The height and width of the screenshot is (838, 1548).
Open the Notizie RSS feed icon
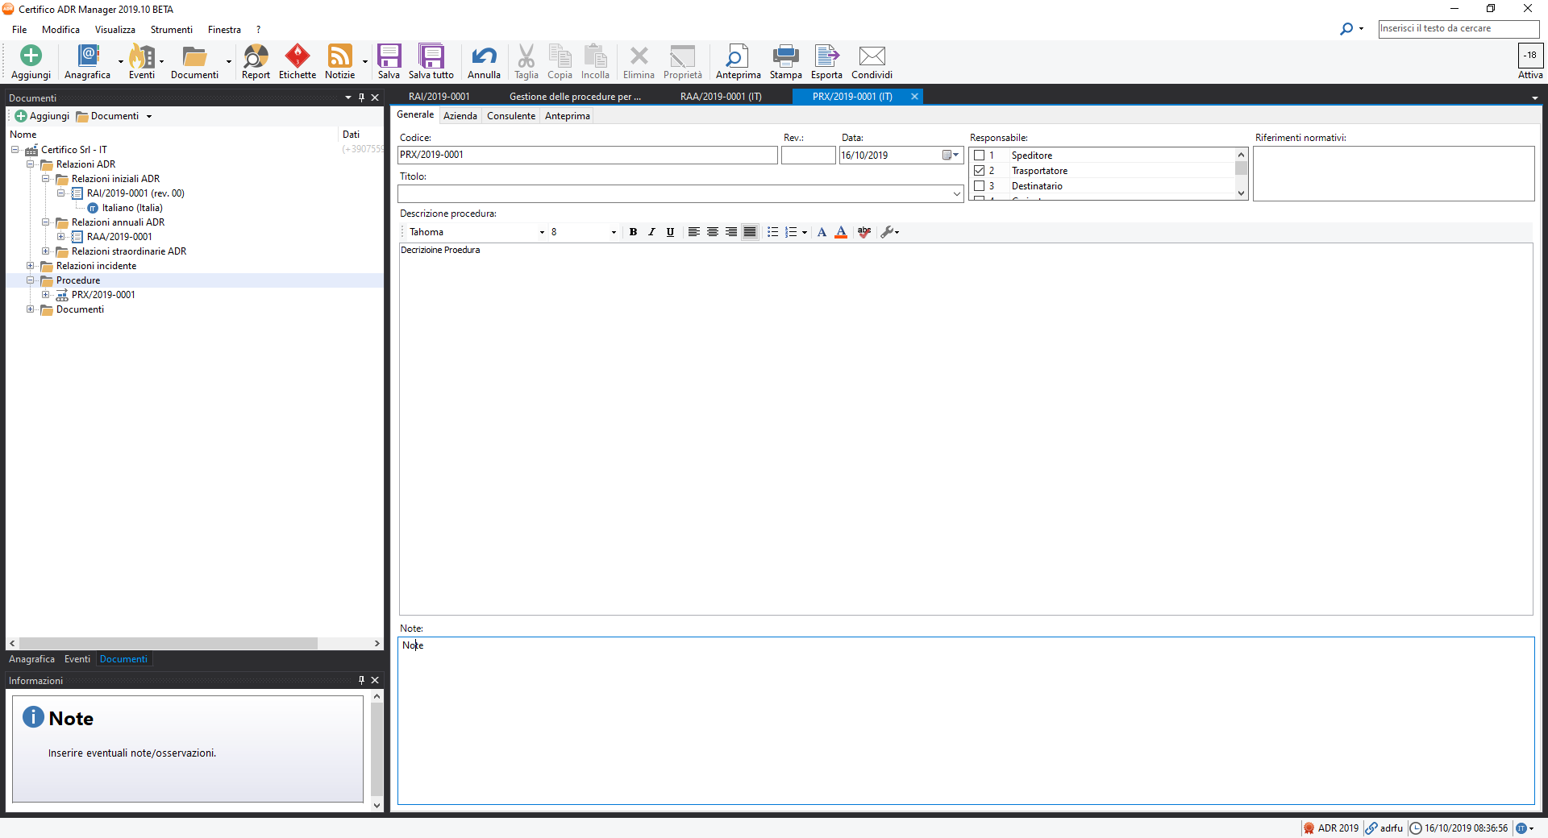click(339, 56)
